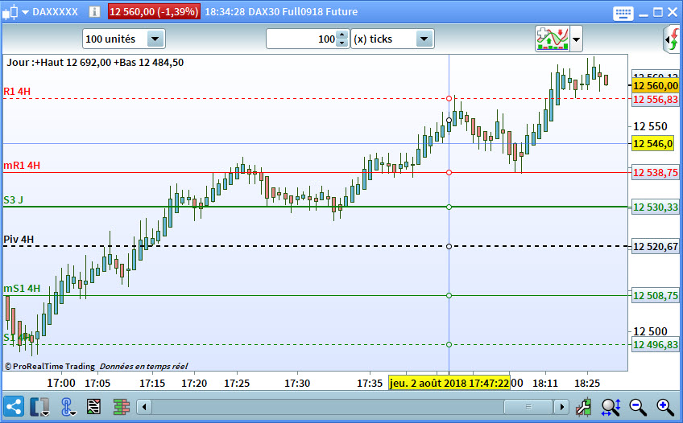This screenshot has width=683, height=423.
Task: Select the 'mS1 4H' line label
Action: click(x=22, y=288)
